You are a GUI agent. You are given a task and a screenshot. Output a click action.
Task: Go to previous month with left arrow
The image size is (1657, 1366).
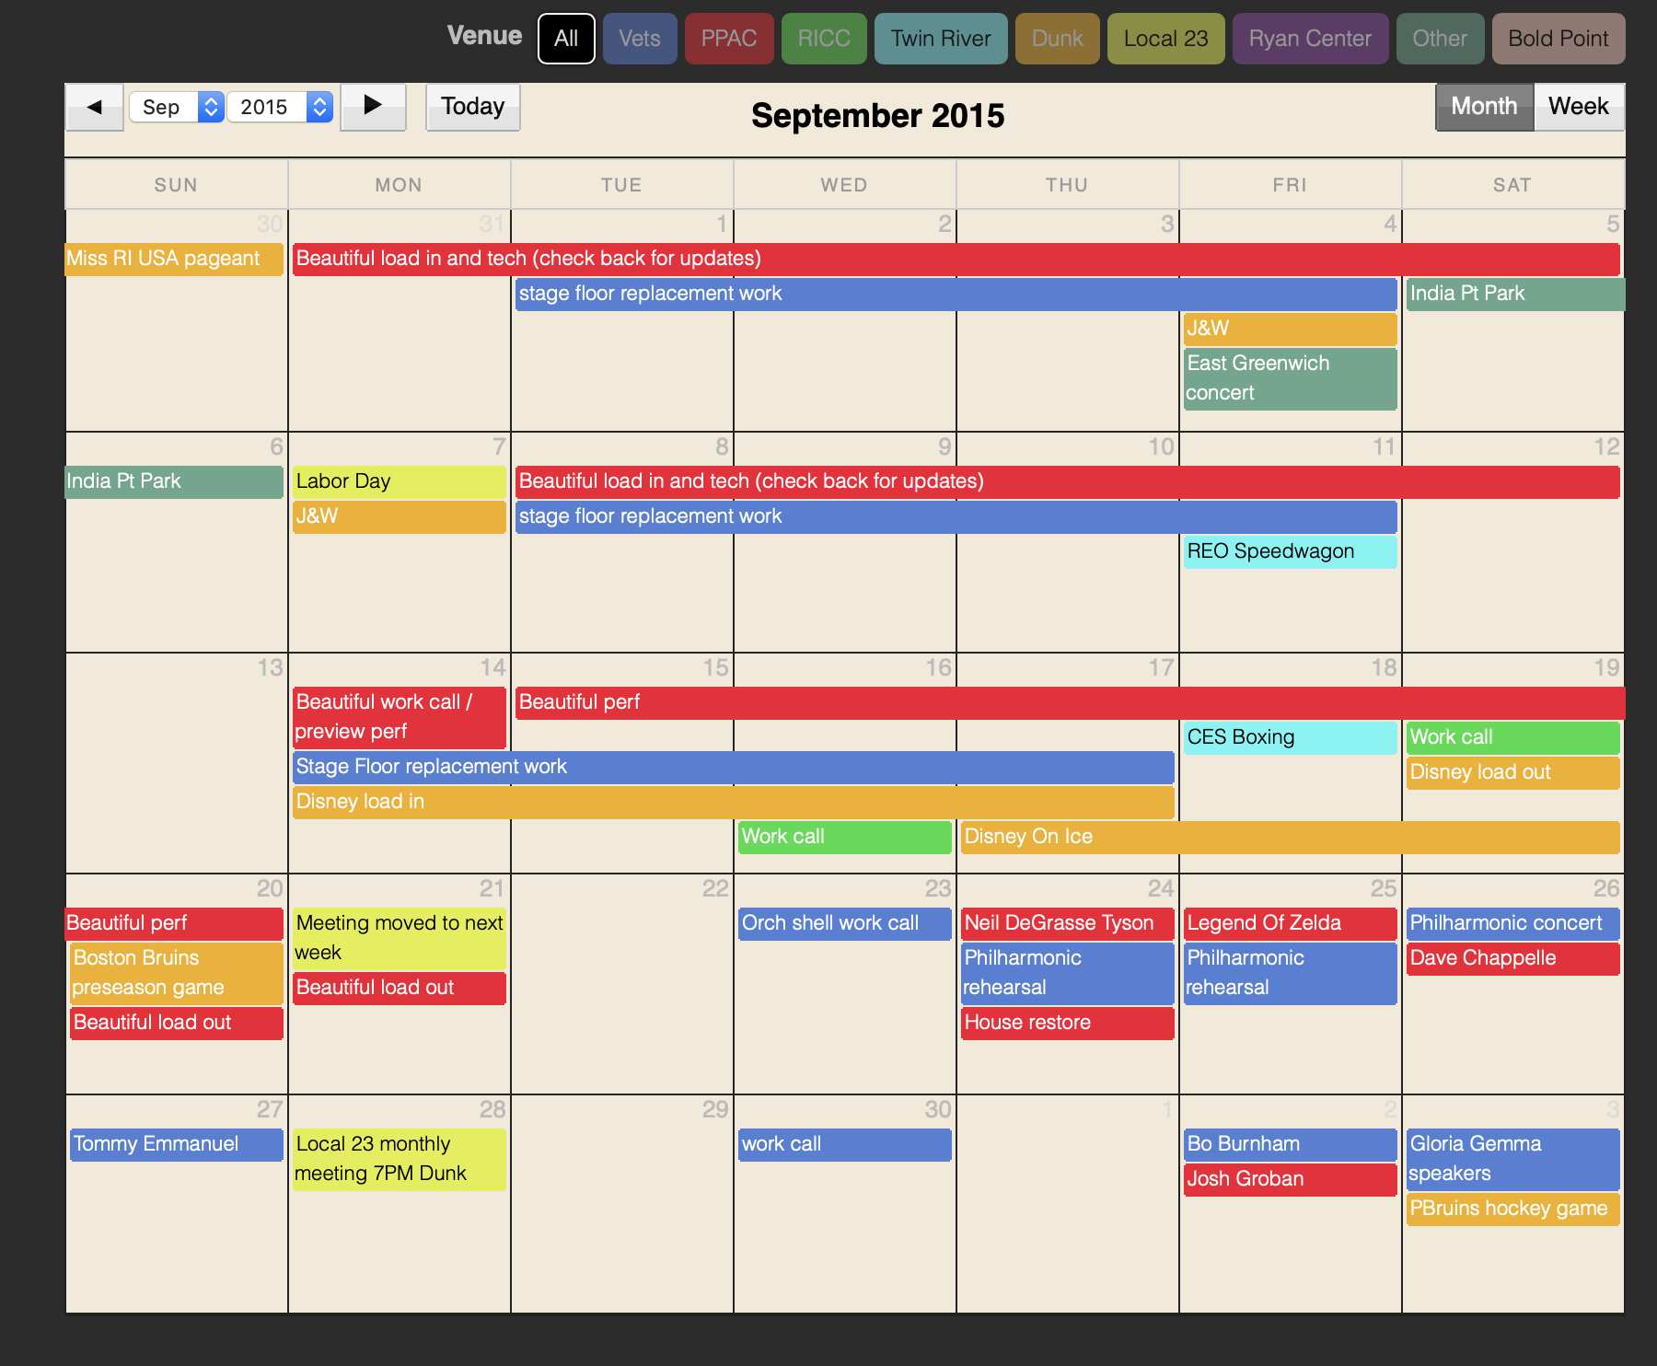(94, 107)
